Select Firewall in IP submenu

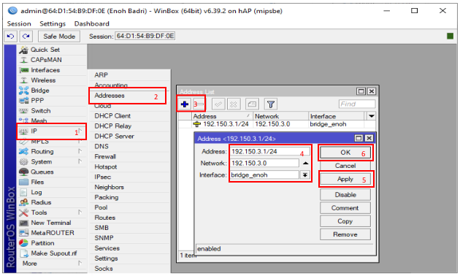pos(129,157)
